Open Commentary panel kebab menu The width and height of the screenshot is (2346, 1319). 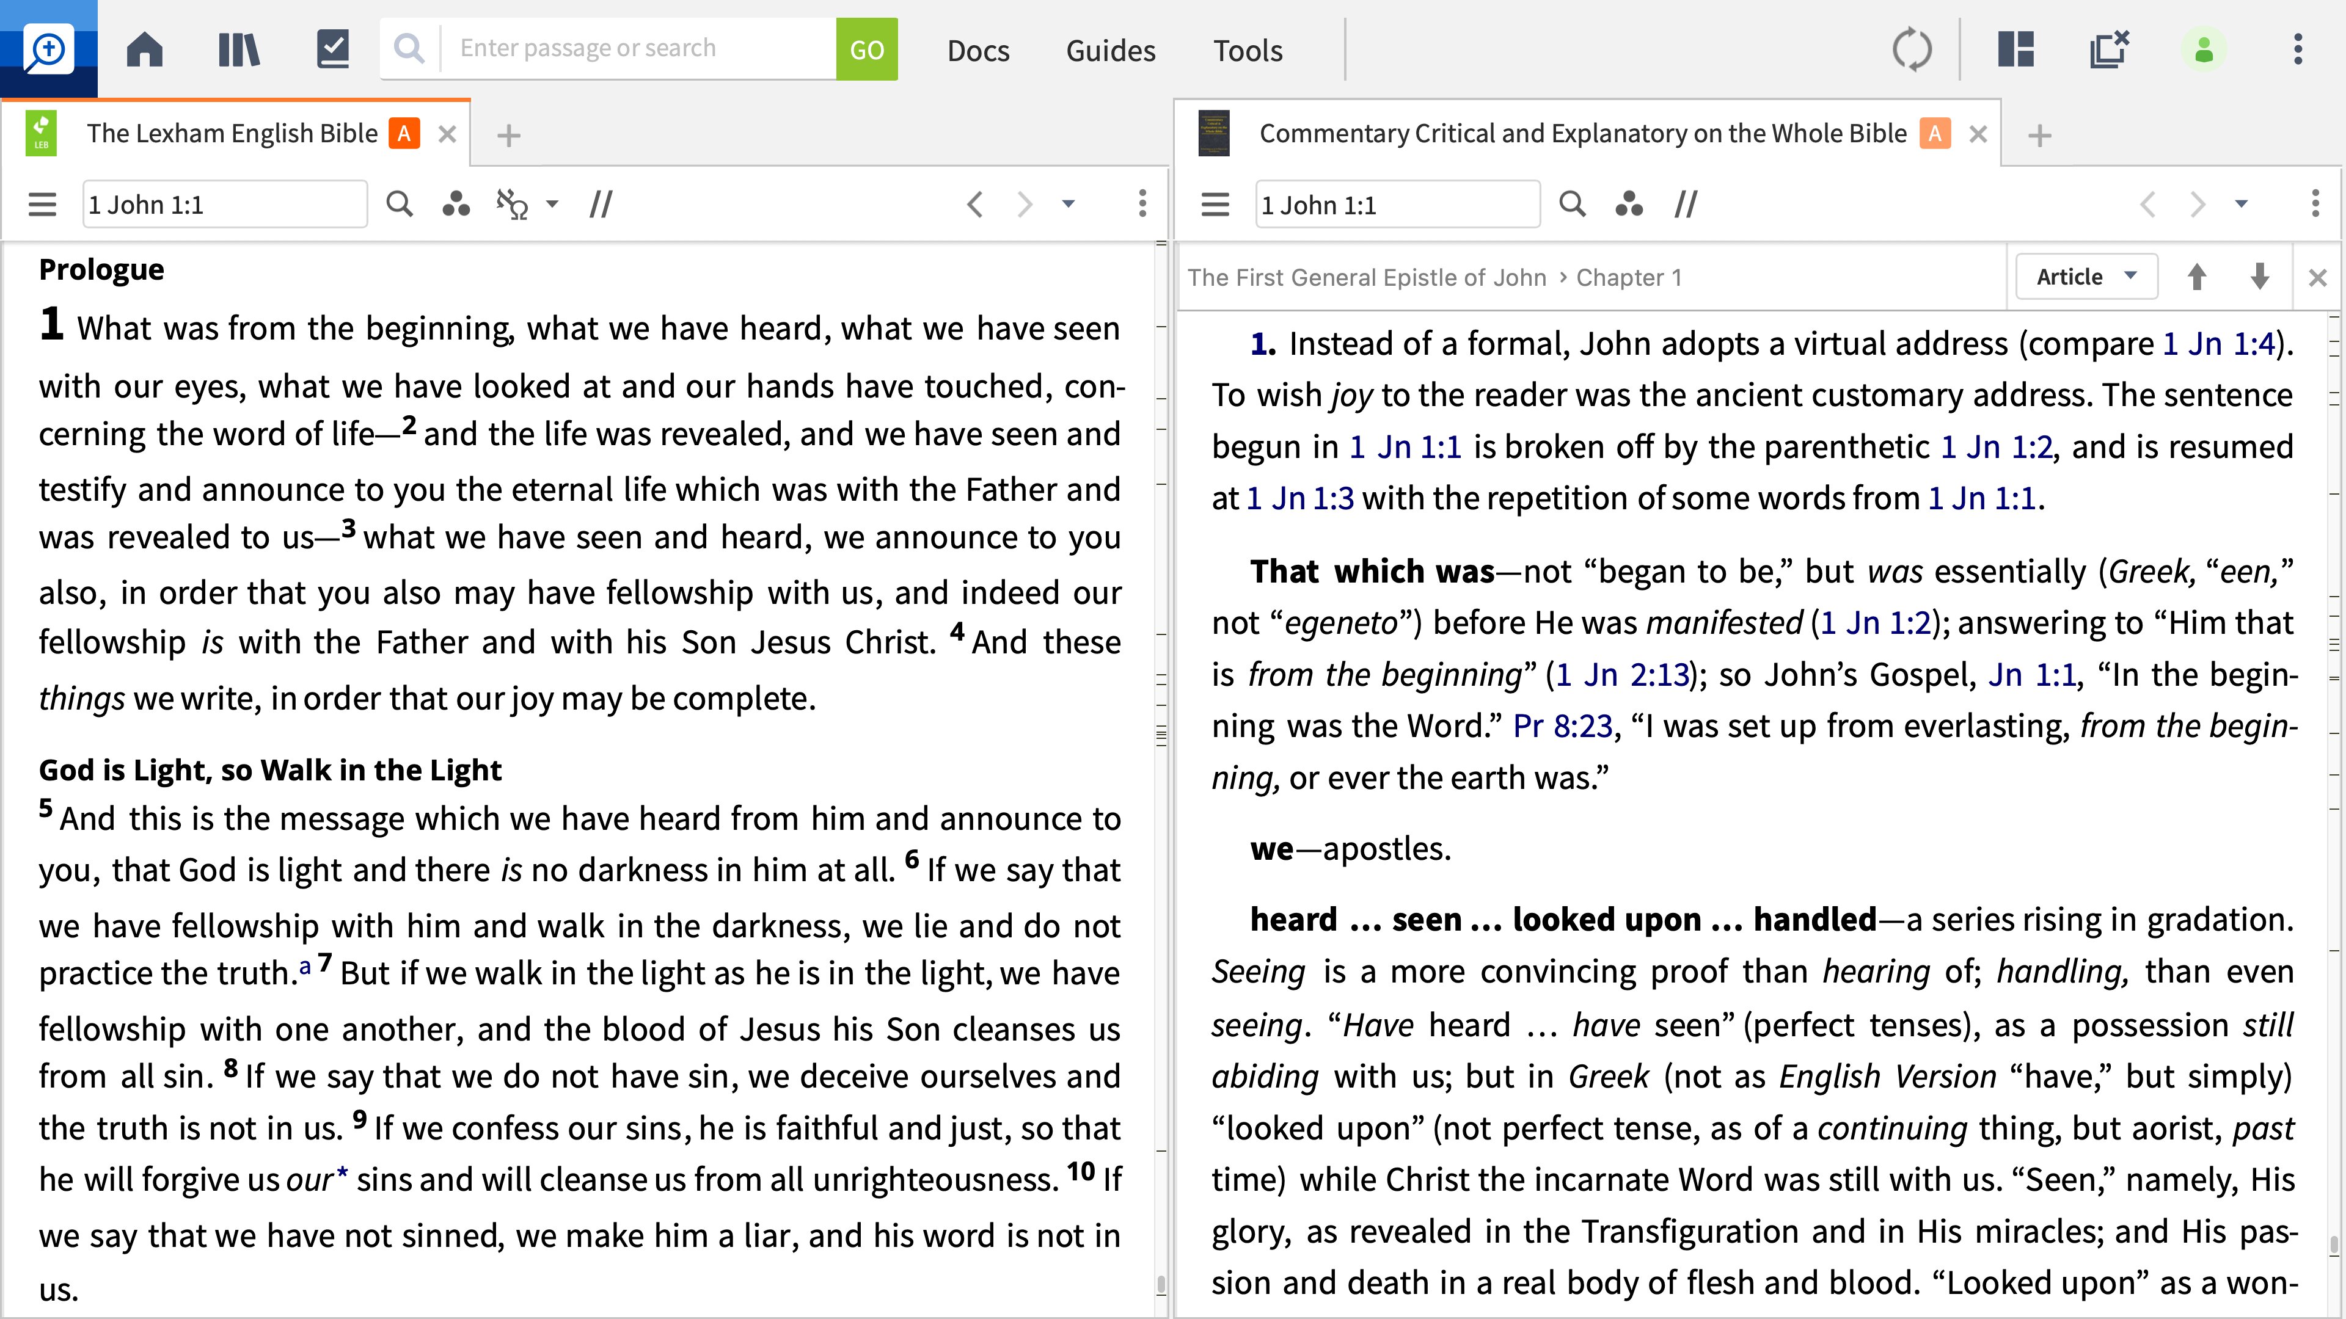point(2315,204)
